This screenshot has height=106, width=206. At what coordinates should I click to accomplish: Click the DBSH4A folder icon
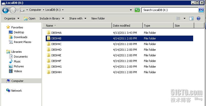49,33
